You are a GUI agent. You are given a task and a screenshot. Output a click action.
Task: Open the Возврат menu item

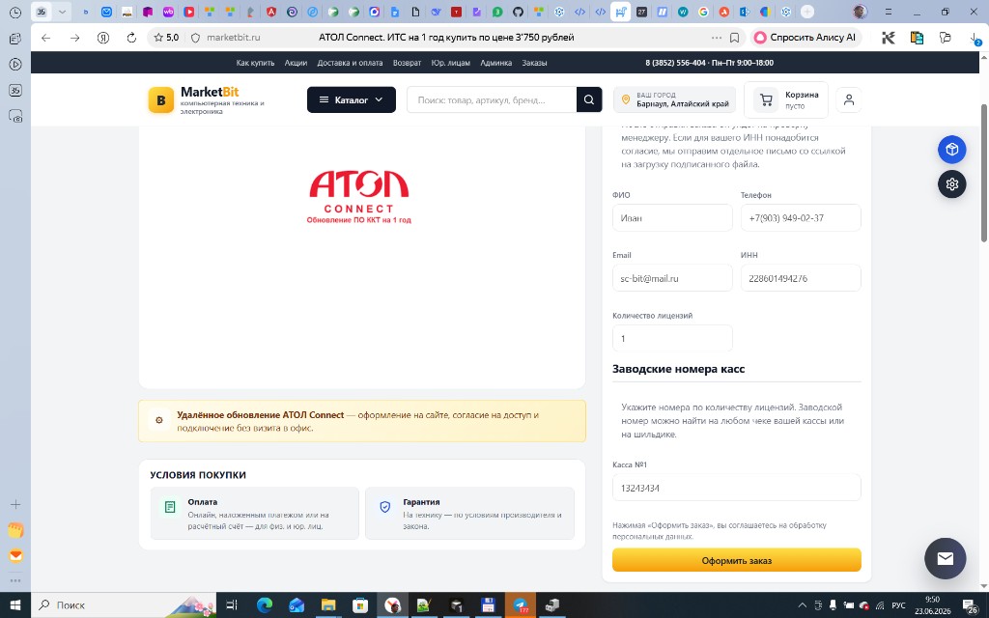(x=407, y=63)
